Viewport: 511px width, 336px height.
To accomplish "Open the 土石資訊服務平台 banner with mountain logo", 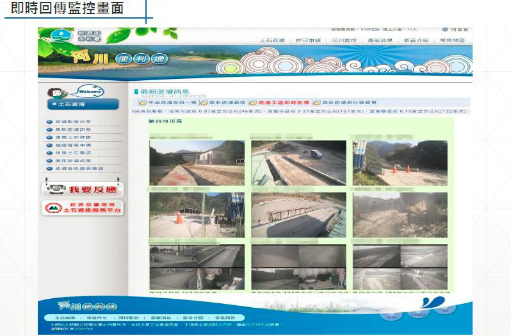I will pos(82,208).
